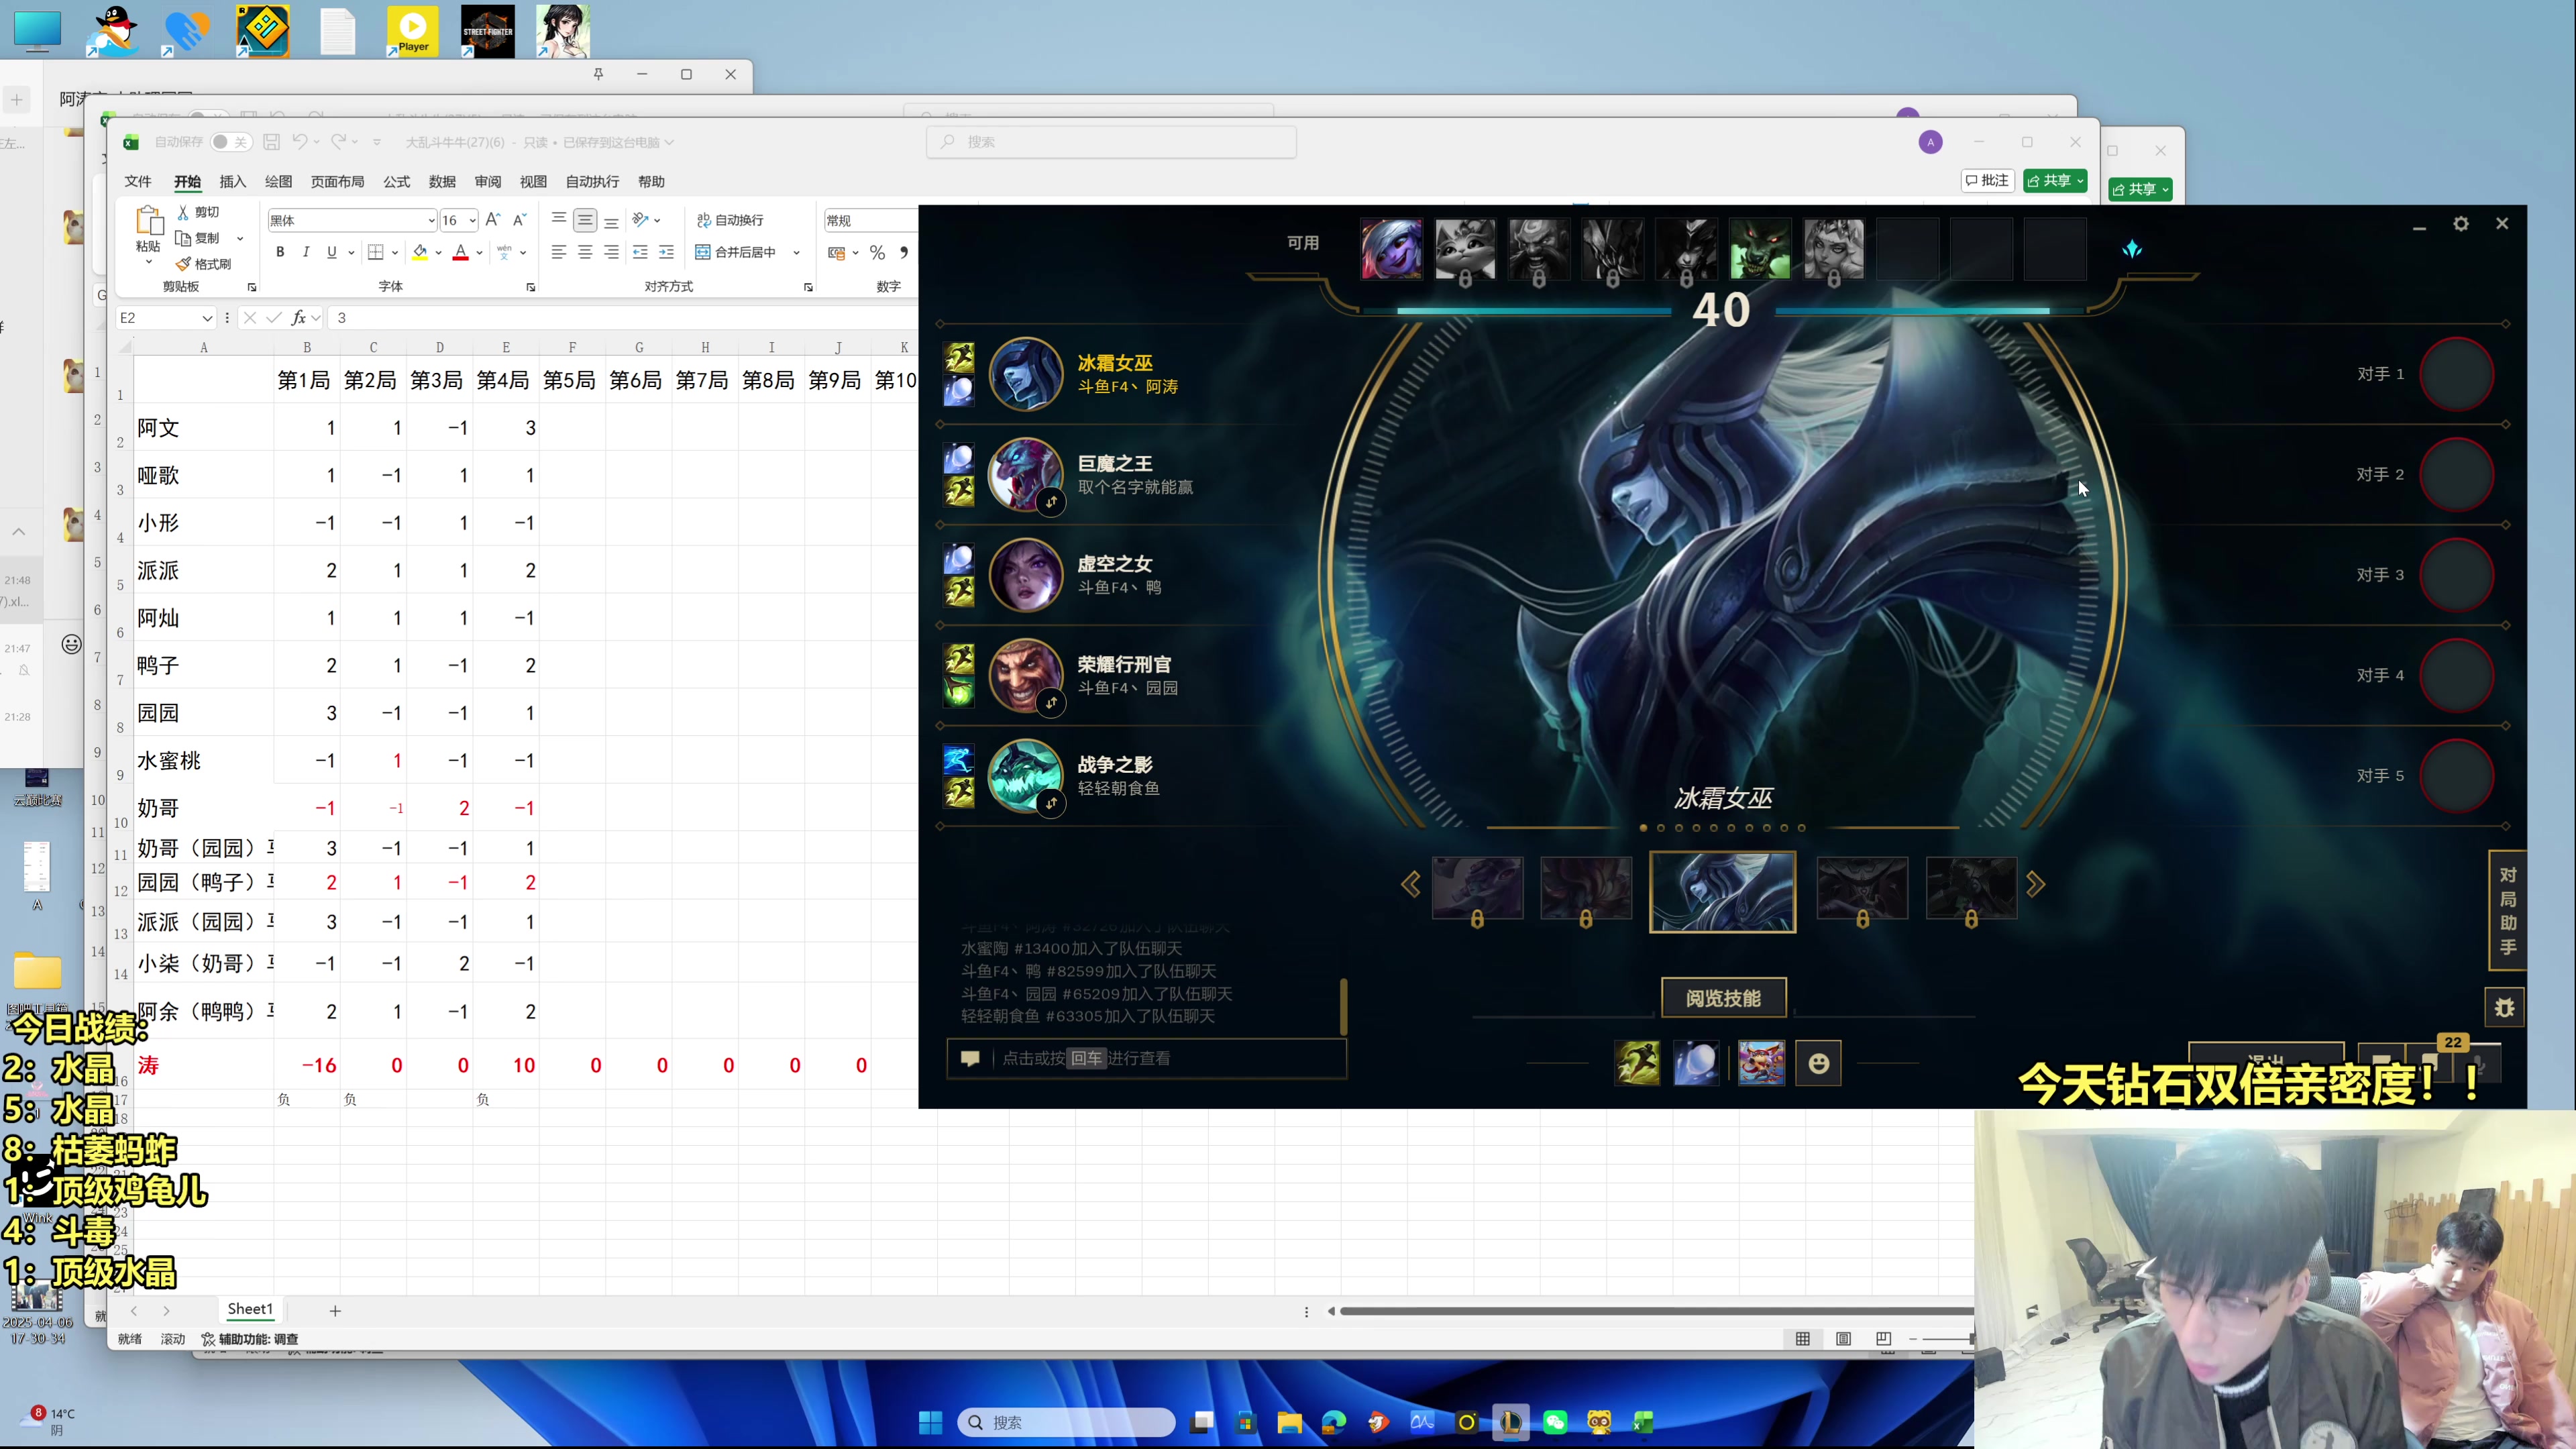The image size is (2576, 1449).
Task: Open the 插入 ribbon tab
Action: point(232,182)
